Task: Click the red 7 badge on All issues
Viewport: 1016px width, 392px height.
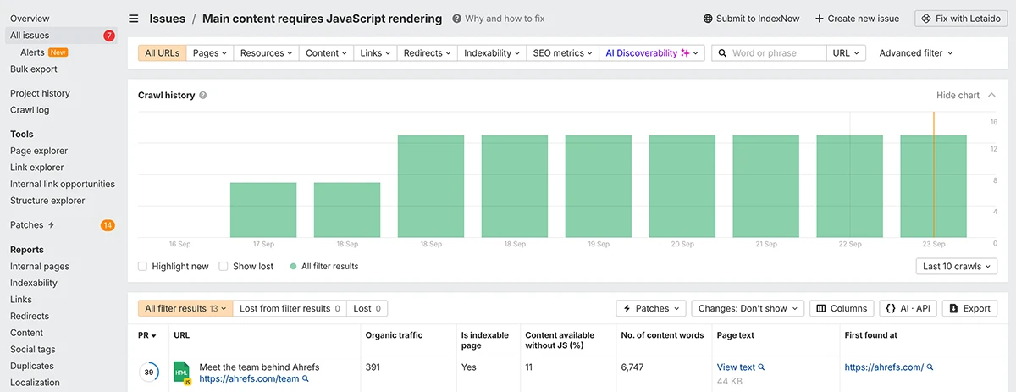Action: click(x=109, y=36)
